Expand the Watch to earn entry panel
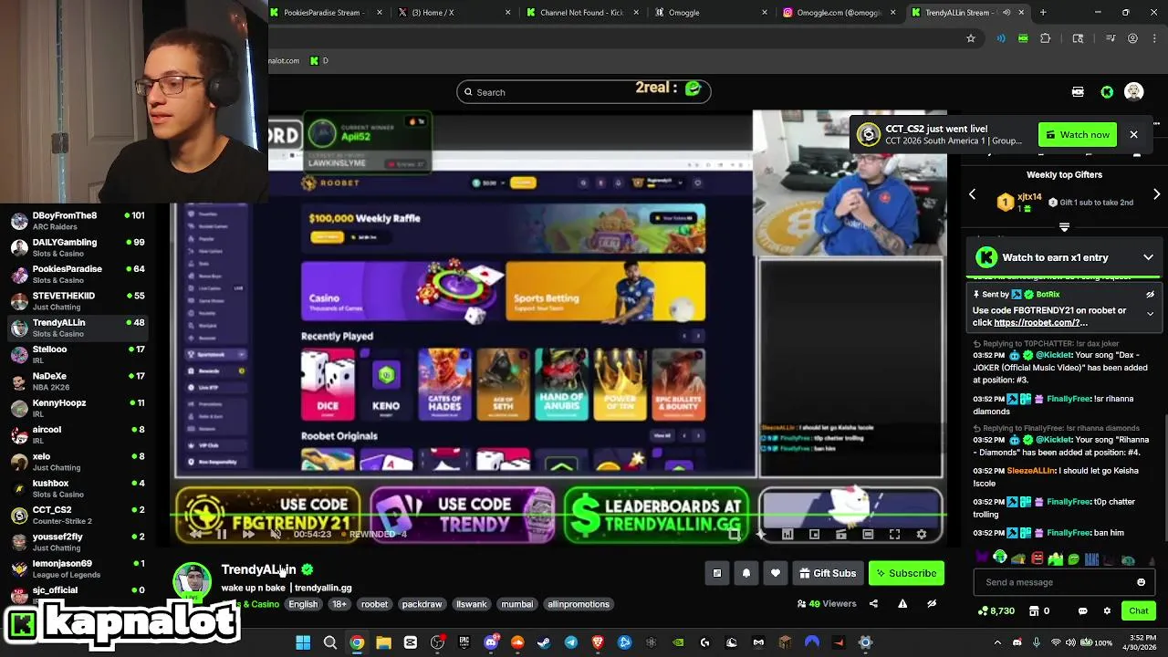Screen dimensions: 1168x657 pyautogui.click(x=1148, y=257)
